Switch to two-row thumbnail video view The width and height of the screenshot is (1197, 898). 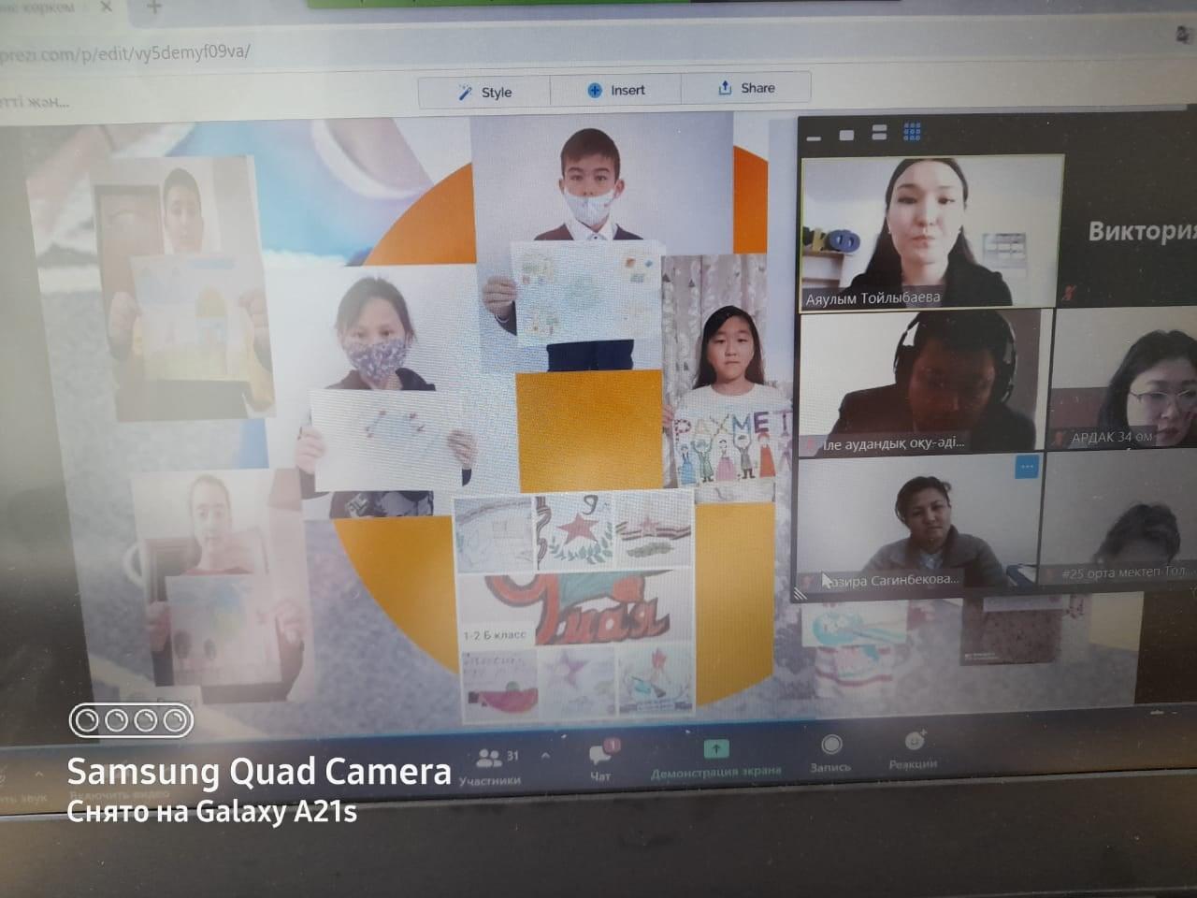(879, 133)
